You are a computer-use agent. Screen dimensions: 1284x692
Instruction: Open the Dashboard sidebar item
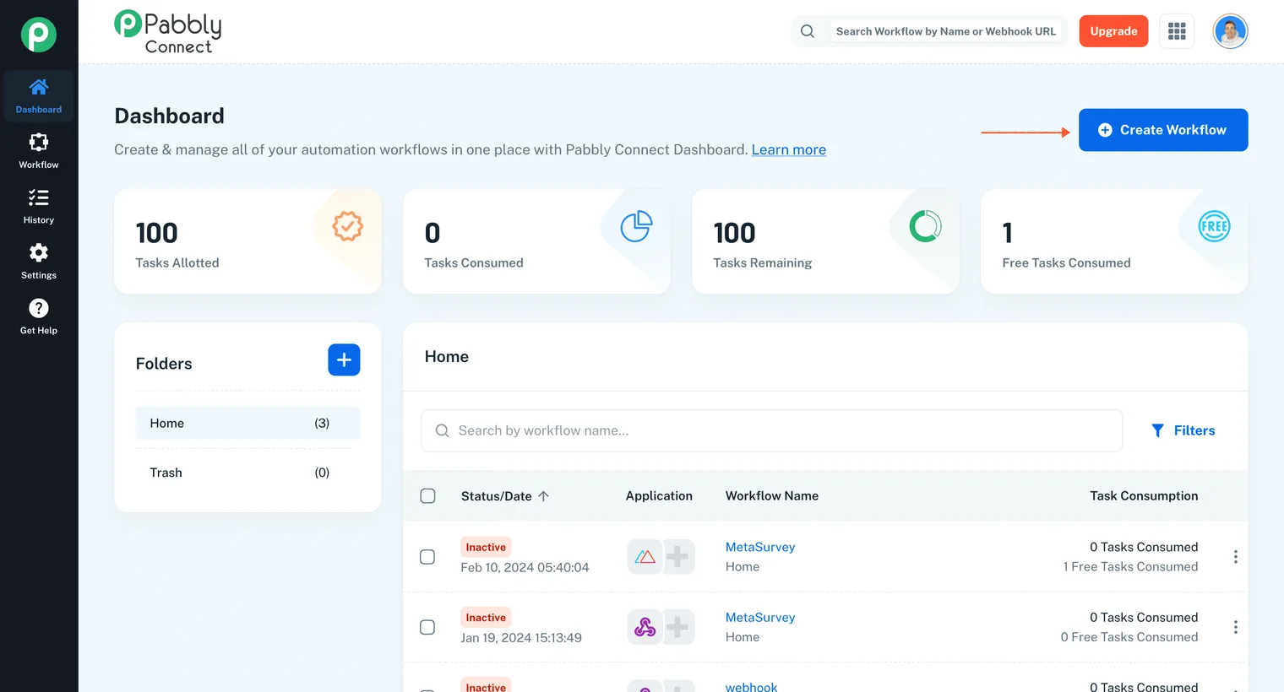39,96
